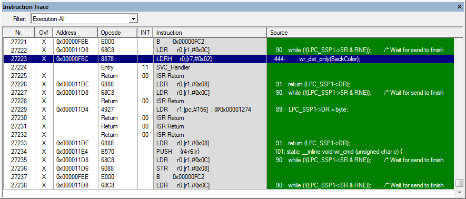This screenshot has height=199, width=466.
Task: Click opcode B570 cell
Action: (107, 152)
